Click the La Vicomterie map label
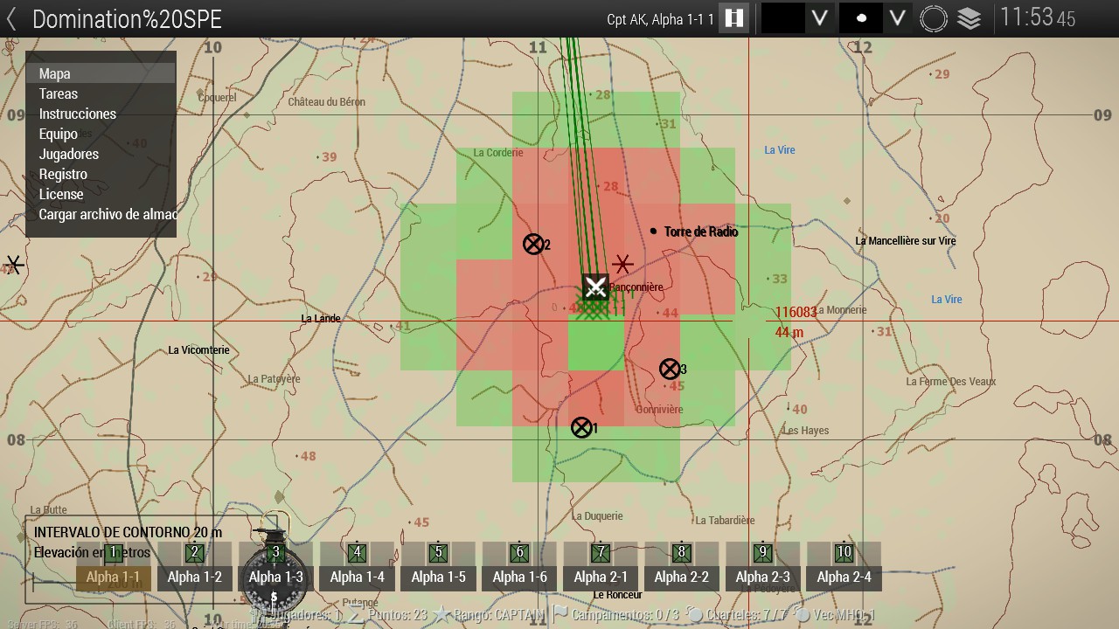This screenshot has height=629, width=1119. tap(198, 350)
